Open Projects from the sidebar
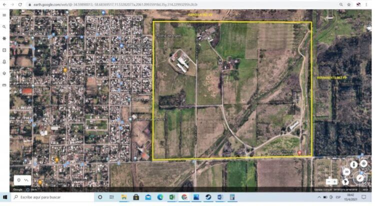Viewport: 375px width, 206px height. coord(4,61)
